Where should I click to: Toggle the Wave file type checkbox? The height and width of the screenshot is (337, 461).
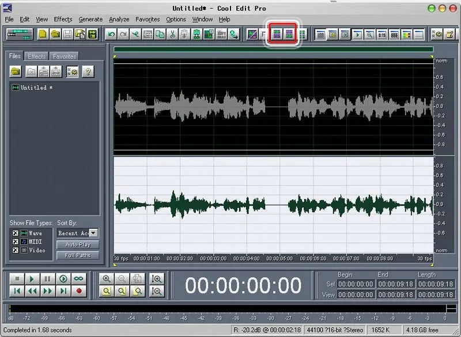(x=16, y=233)
